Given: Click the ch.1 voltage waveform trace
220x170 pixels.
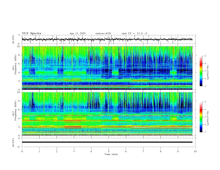Looking at the screenshot, I should pyautogui.click(x=107, y=39).
